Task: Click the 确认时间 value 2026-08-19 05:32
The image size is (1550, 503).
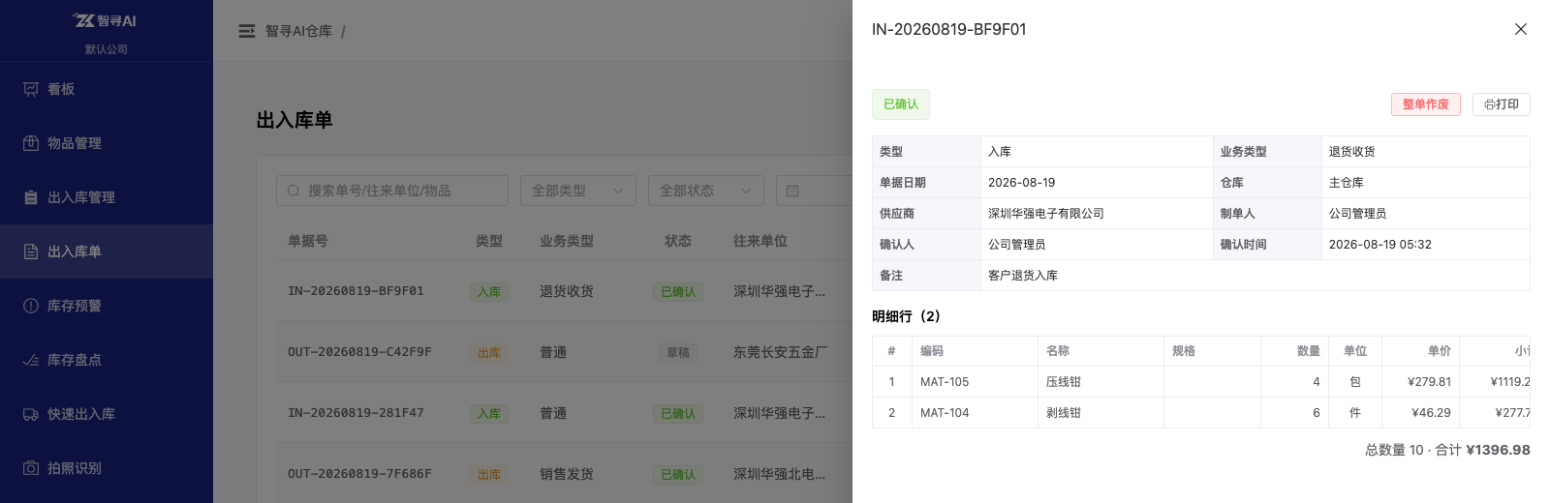Action: tap(1380, 245)
